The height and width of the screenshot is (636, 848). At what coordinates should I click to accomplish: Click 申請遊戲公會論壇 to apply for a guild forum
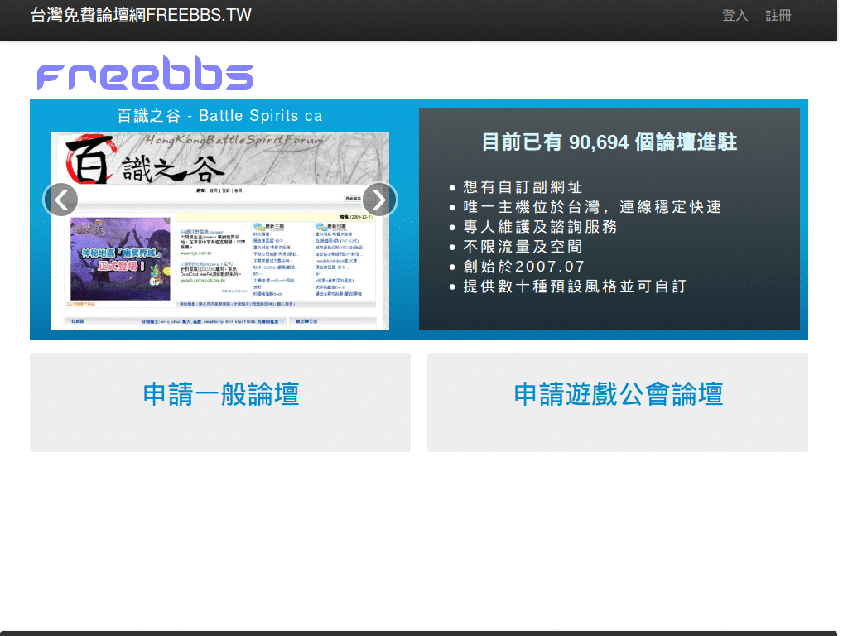click(618, 393)
